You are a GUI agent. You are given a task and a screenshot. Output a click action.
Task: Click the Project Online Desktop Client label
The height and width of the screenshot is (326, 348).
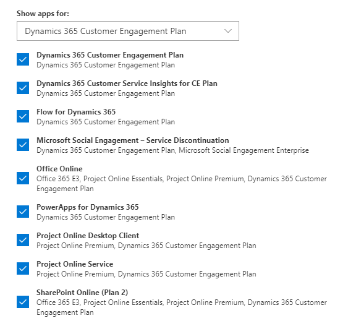[88, 236]
